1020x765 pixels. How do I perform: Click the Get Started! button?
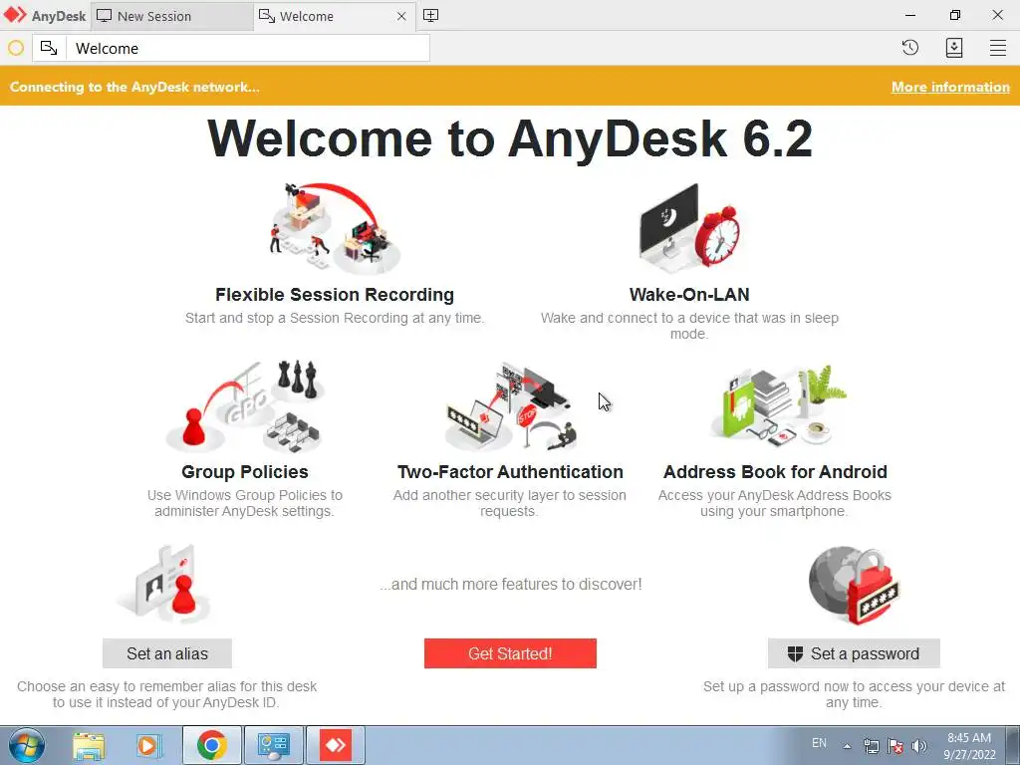[510, 653]
